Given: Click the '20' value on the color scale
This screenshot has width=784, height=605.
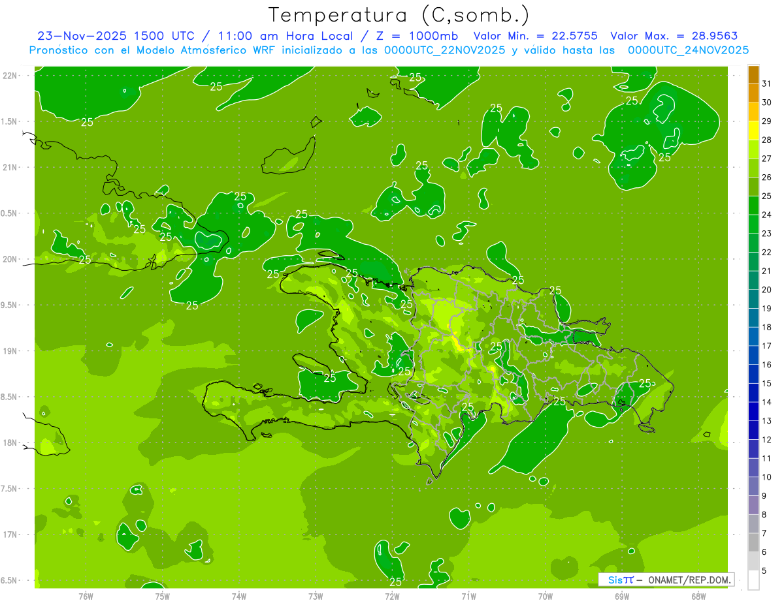Looking at the screenshot, I should point(767,290).
